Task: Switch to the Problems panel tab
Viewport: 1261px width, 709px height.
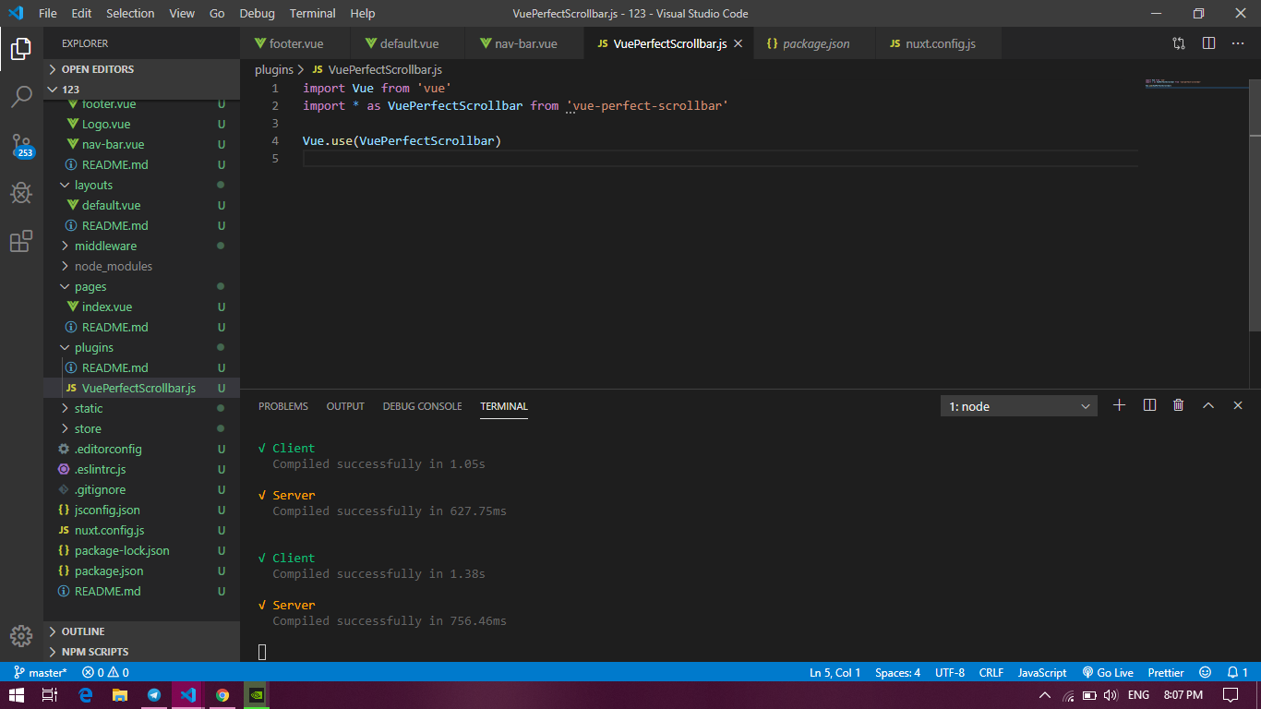Action: [283, 406]
